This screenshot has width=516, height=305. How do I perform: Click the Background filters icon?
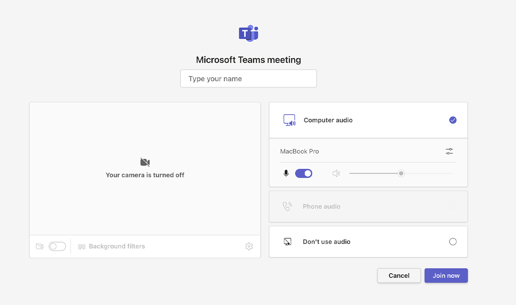point(82,246)
